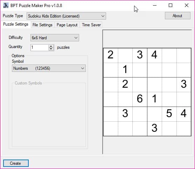Select the Puzzle Settings tab

(x=16, y=24)
